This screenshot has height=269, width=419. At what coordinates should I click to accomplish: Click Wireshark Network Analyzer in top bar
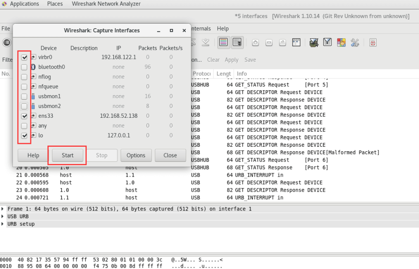(x=106, y=4)
